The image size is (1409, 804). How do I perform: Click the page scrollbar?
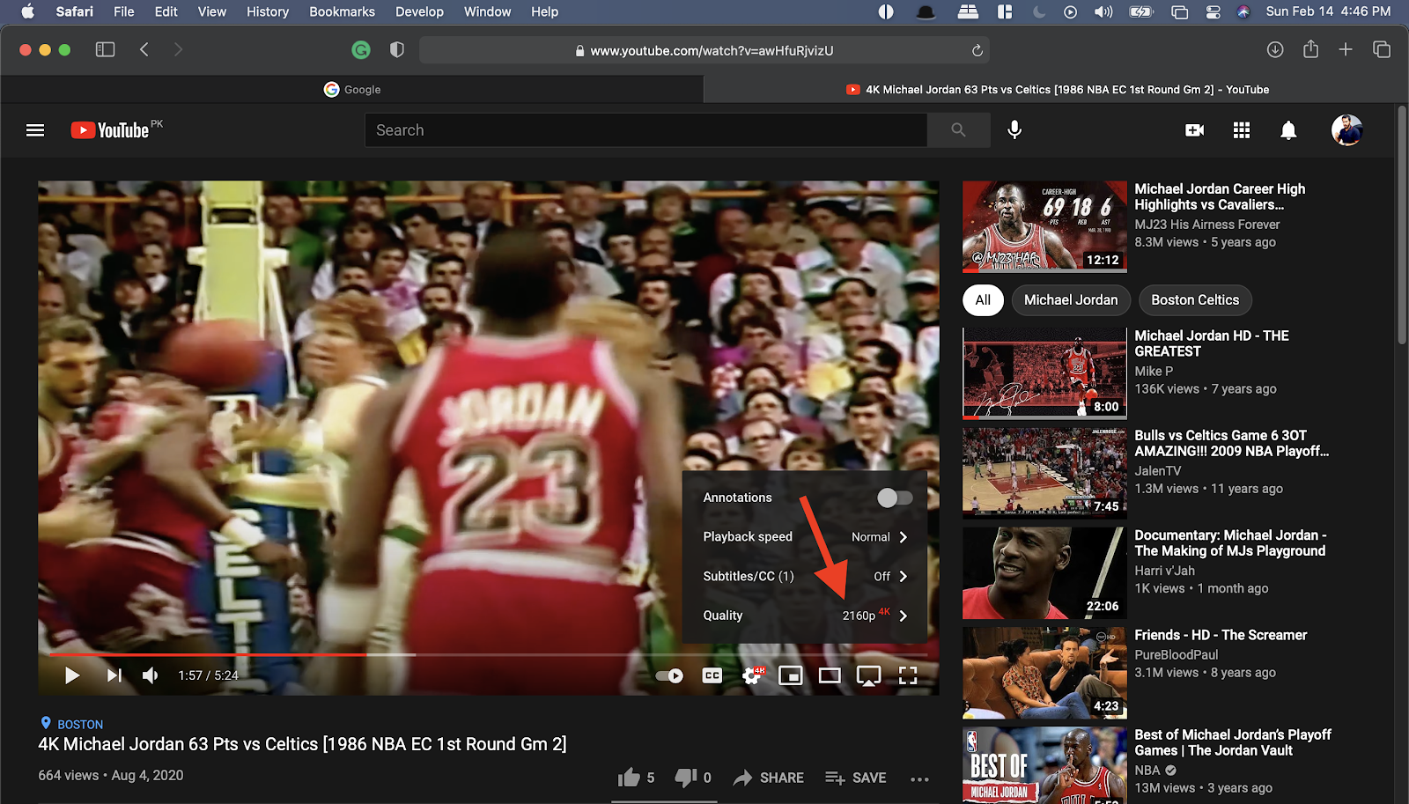pos(1402,225)
